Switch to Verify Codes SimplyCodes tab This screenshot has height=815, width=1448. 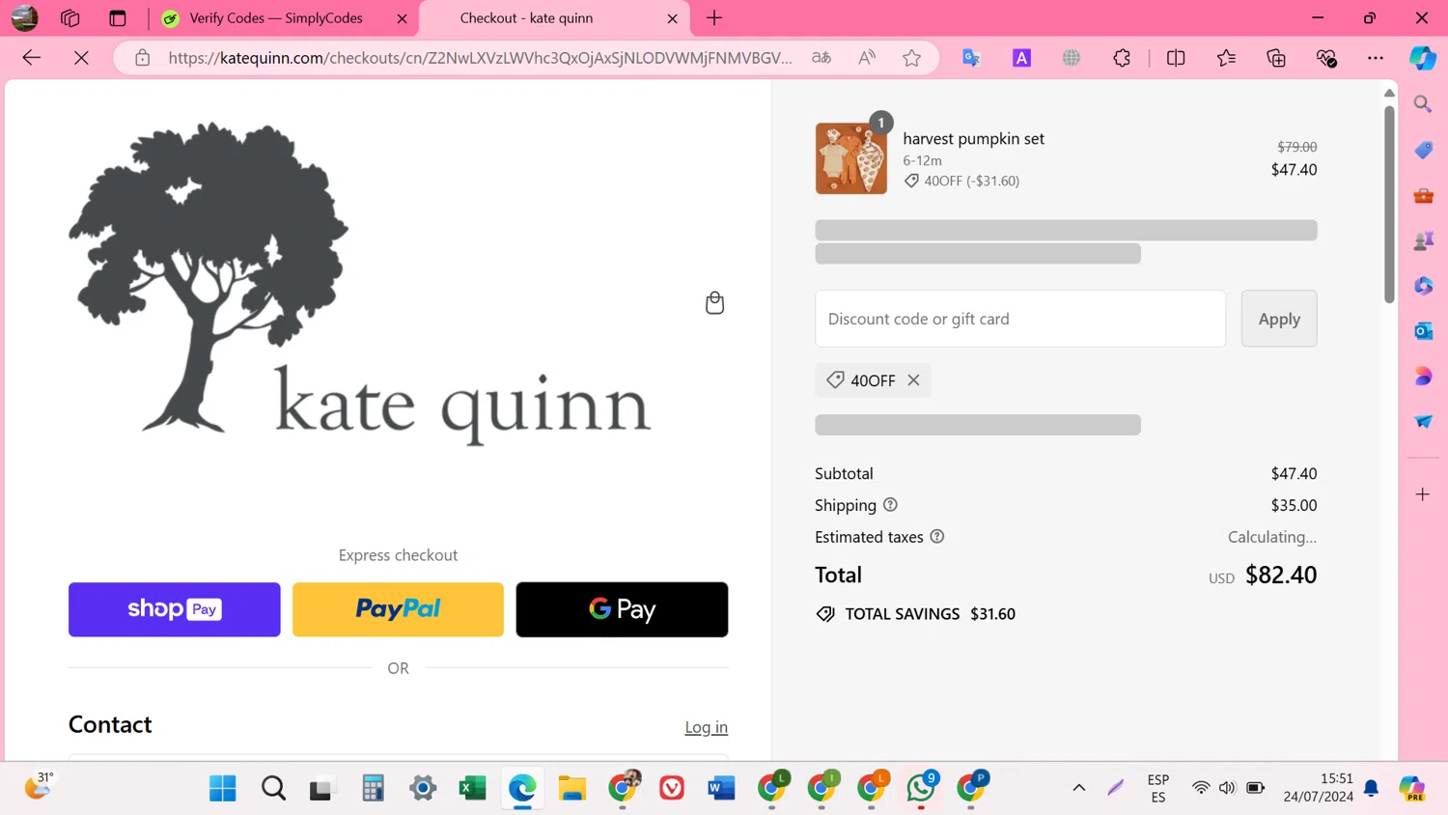pyautogui.click(x=275, y=18)
